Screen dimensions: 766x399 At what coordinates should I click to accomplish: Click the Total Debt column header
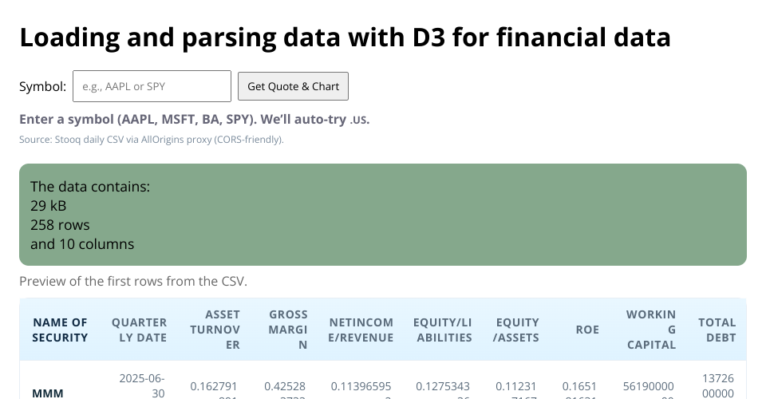pos(717,330)
